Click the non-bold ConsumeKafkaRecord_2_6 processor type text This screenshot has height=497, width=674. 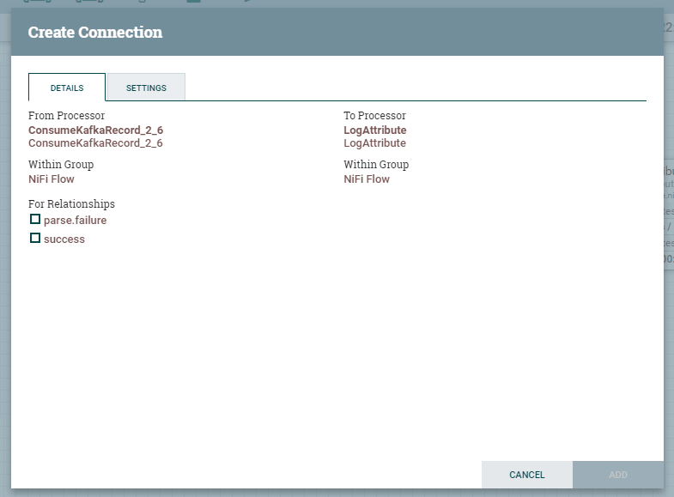(95, 143)
